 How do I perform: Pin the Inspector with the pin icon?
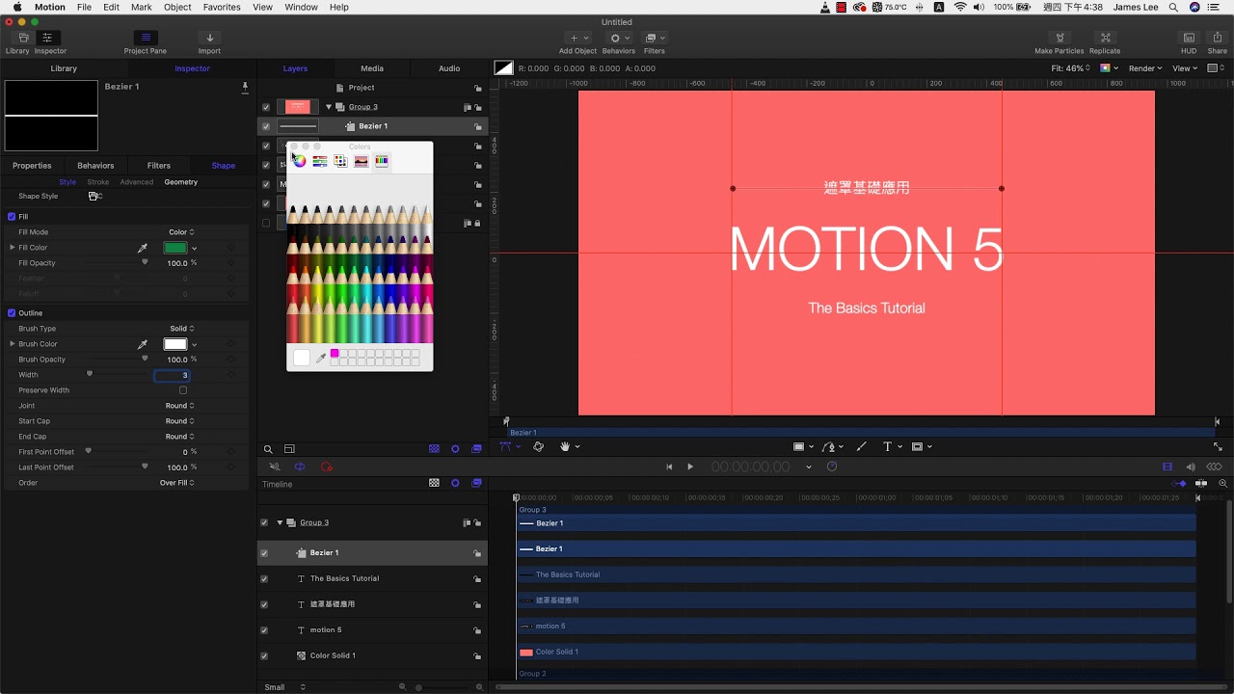point(245,87)
